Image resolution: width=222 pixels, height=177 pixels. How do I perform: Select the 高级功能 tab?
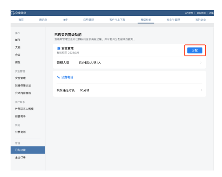tap(146, 19)
